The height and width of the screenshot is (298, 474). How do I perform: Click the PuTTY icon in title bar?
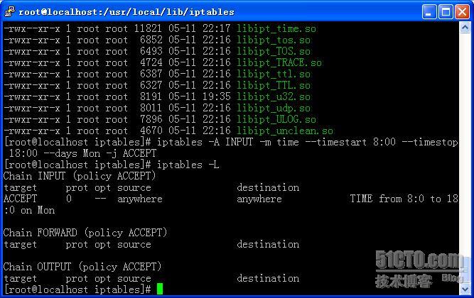9,11
